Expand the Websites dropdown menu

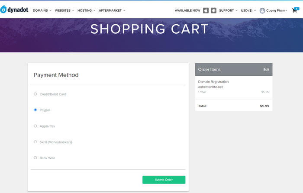click(64, 10)
